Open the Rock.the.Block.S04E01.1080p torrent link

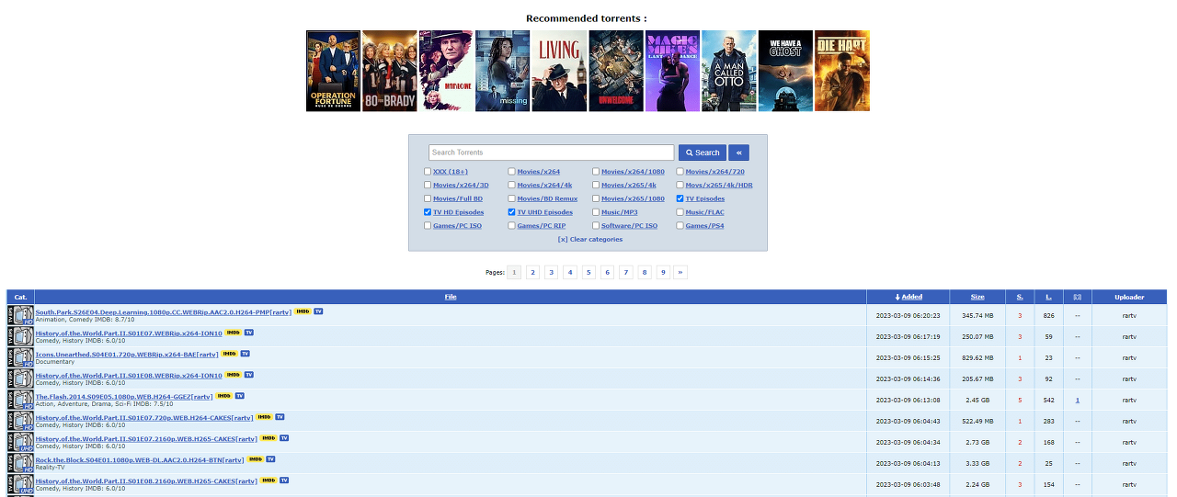[x=140, y=459]
